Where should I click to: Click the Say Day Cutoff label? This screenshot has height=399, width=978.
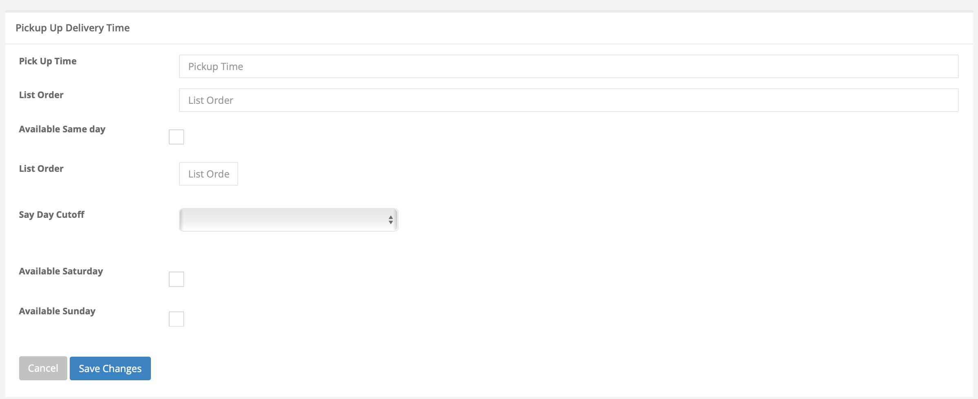tap(51, 215)
